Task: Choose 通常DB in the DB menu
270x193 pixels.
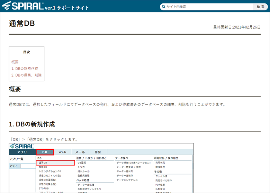Action: (x=55, y=163)
